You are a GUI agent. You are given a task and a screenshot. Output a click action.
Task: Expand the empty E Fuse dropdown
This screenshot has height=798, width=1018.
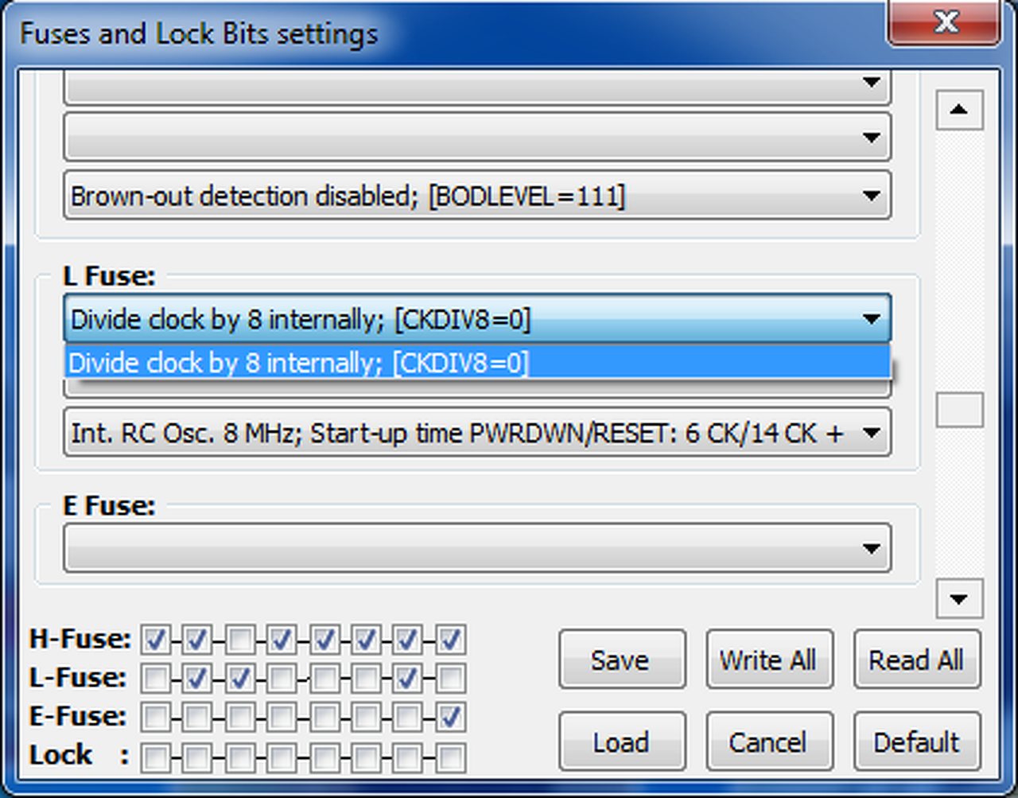871,548
